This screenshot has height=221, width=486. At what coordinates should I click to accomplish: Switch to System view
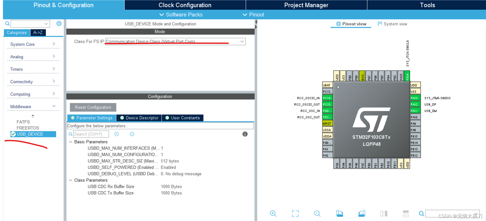(392, 24)
